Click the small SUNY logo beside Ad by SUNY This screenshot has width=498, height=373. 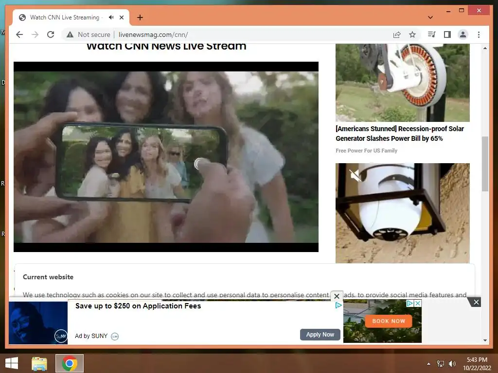tap(115, 336)
